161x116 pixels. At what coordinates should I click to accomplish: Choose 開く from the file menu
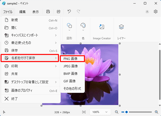click(x=31, y=28)
